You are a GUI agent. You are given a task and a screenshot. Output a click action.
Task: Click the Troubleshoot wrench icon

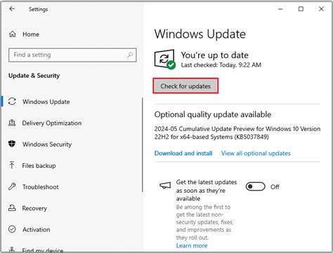click(x=12, y=186)
